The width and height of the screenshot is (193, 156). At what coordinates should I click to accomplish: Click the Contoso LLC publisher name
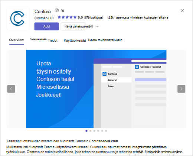pos(44,18)
